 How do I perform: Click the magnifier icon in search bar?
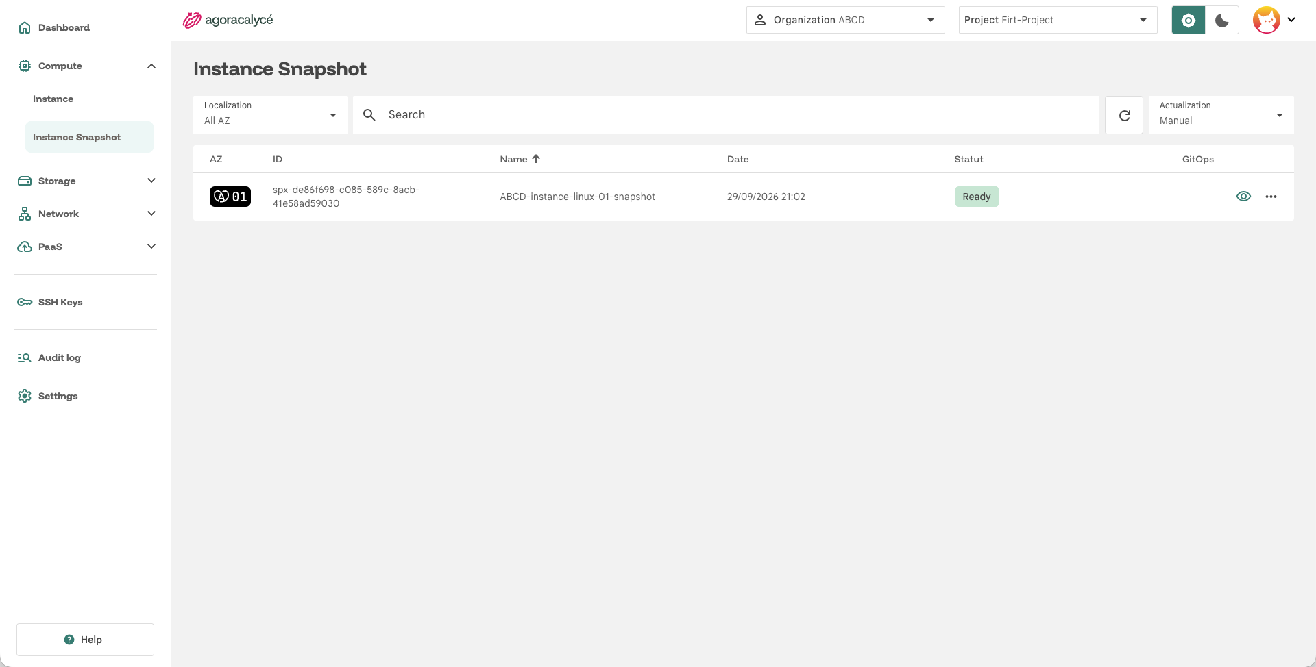pyautogui.click(x=369, y=115)
